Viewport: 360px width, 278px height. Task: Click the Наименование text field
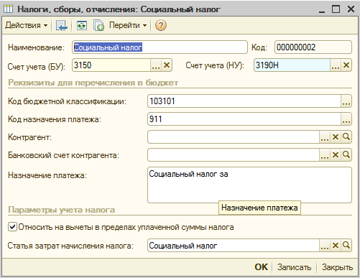160,47
